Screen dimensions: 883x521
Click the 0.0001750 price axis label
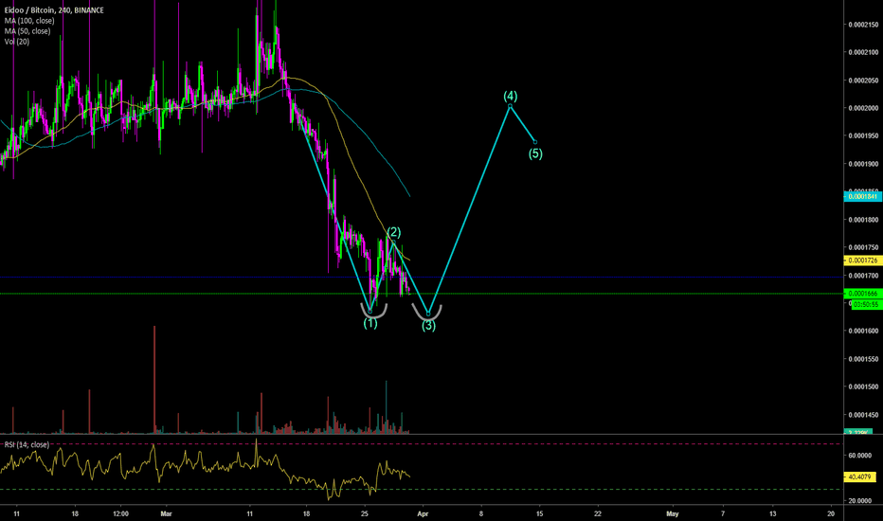pos(863,248)
